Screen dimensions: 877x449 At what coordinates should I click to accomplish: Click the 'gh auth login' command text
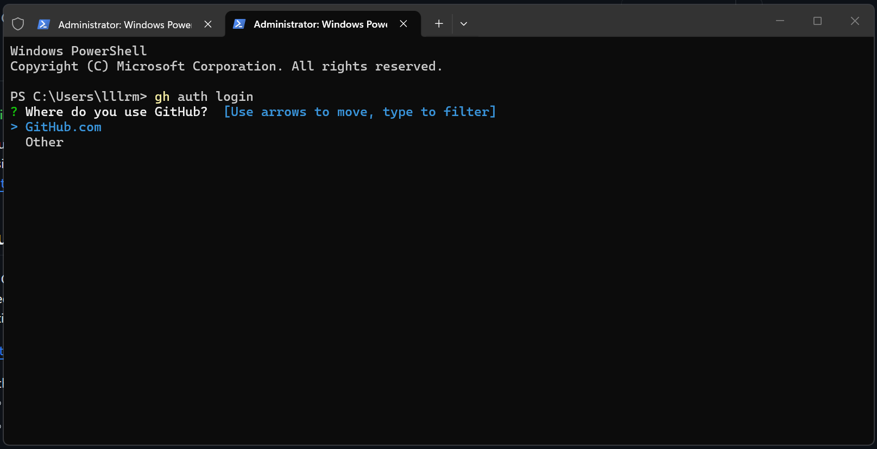[x=204, y=97]
